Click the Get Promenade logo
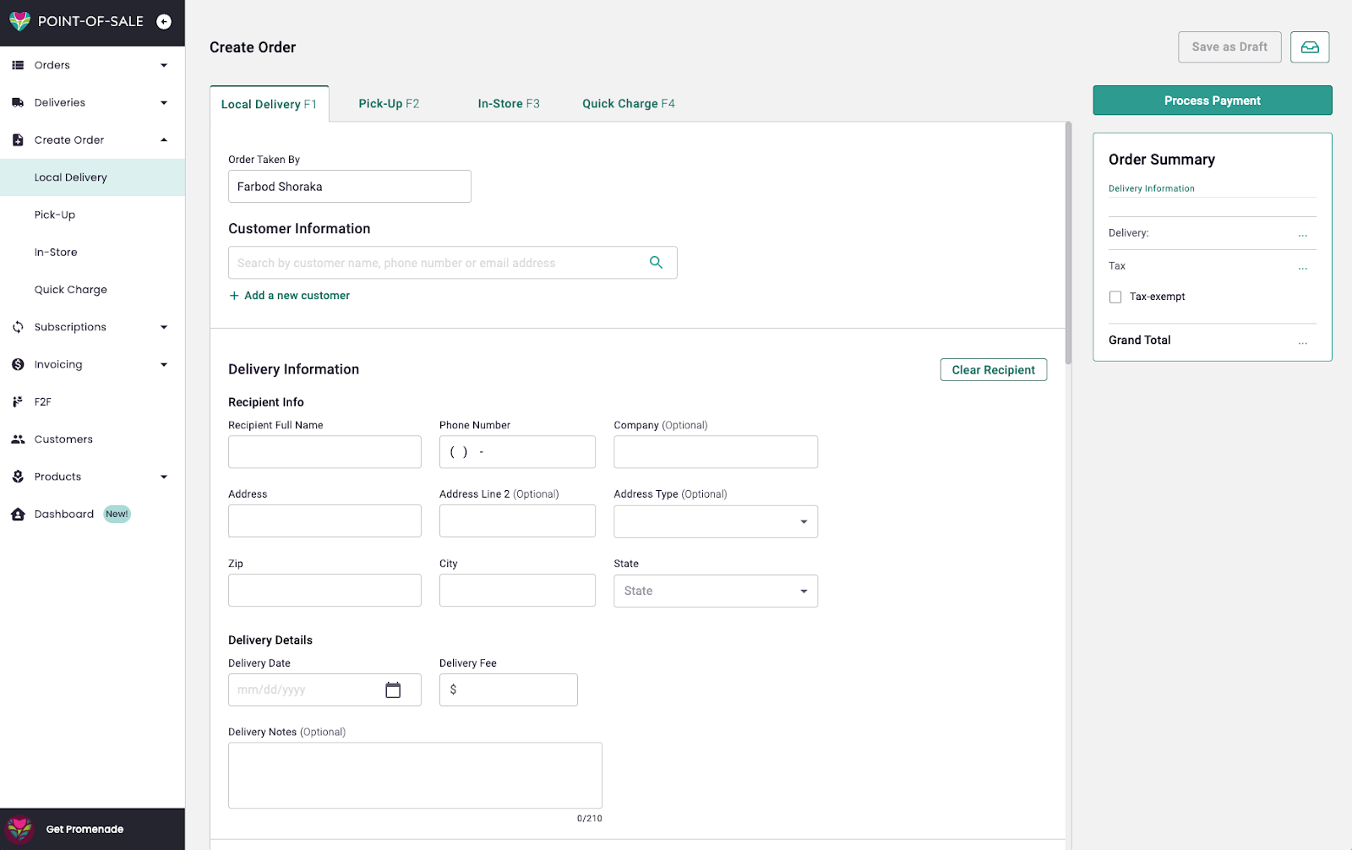1352x850 pixels. click(x=19, y=829)
